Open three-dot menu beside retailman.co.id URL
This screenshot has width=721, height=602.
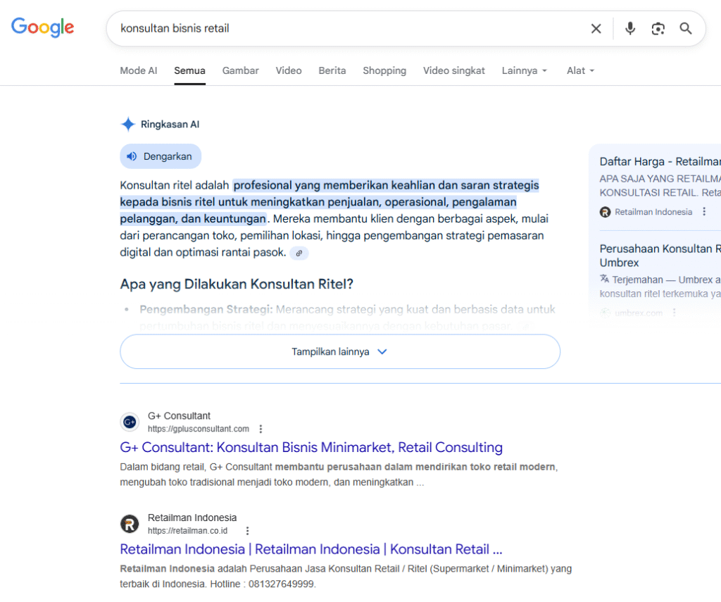click(x=247, y=531)
